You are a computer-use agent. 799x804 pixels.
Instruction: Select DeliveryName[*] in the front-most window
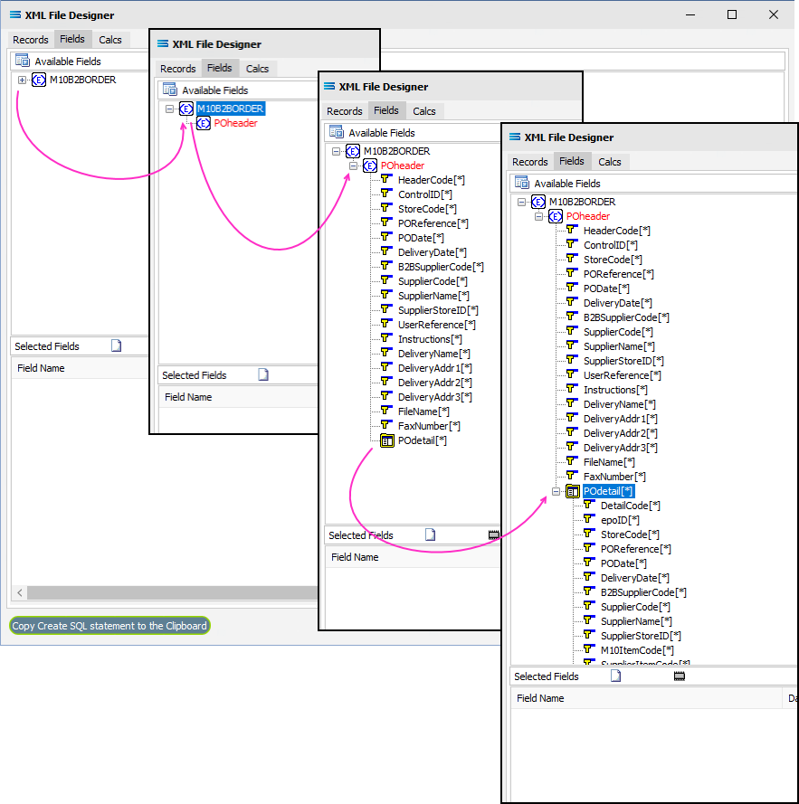(620, 404)
